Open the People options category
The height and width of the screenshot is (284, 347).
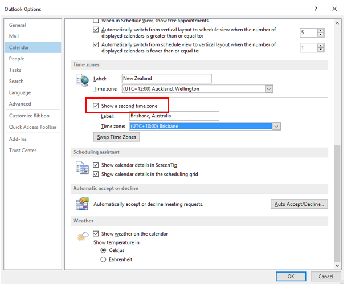coord(32,59)
